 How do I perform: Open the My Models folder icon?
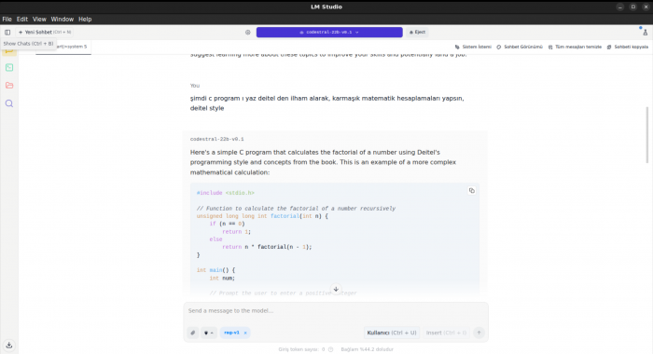click(x=9, y=86)
